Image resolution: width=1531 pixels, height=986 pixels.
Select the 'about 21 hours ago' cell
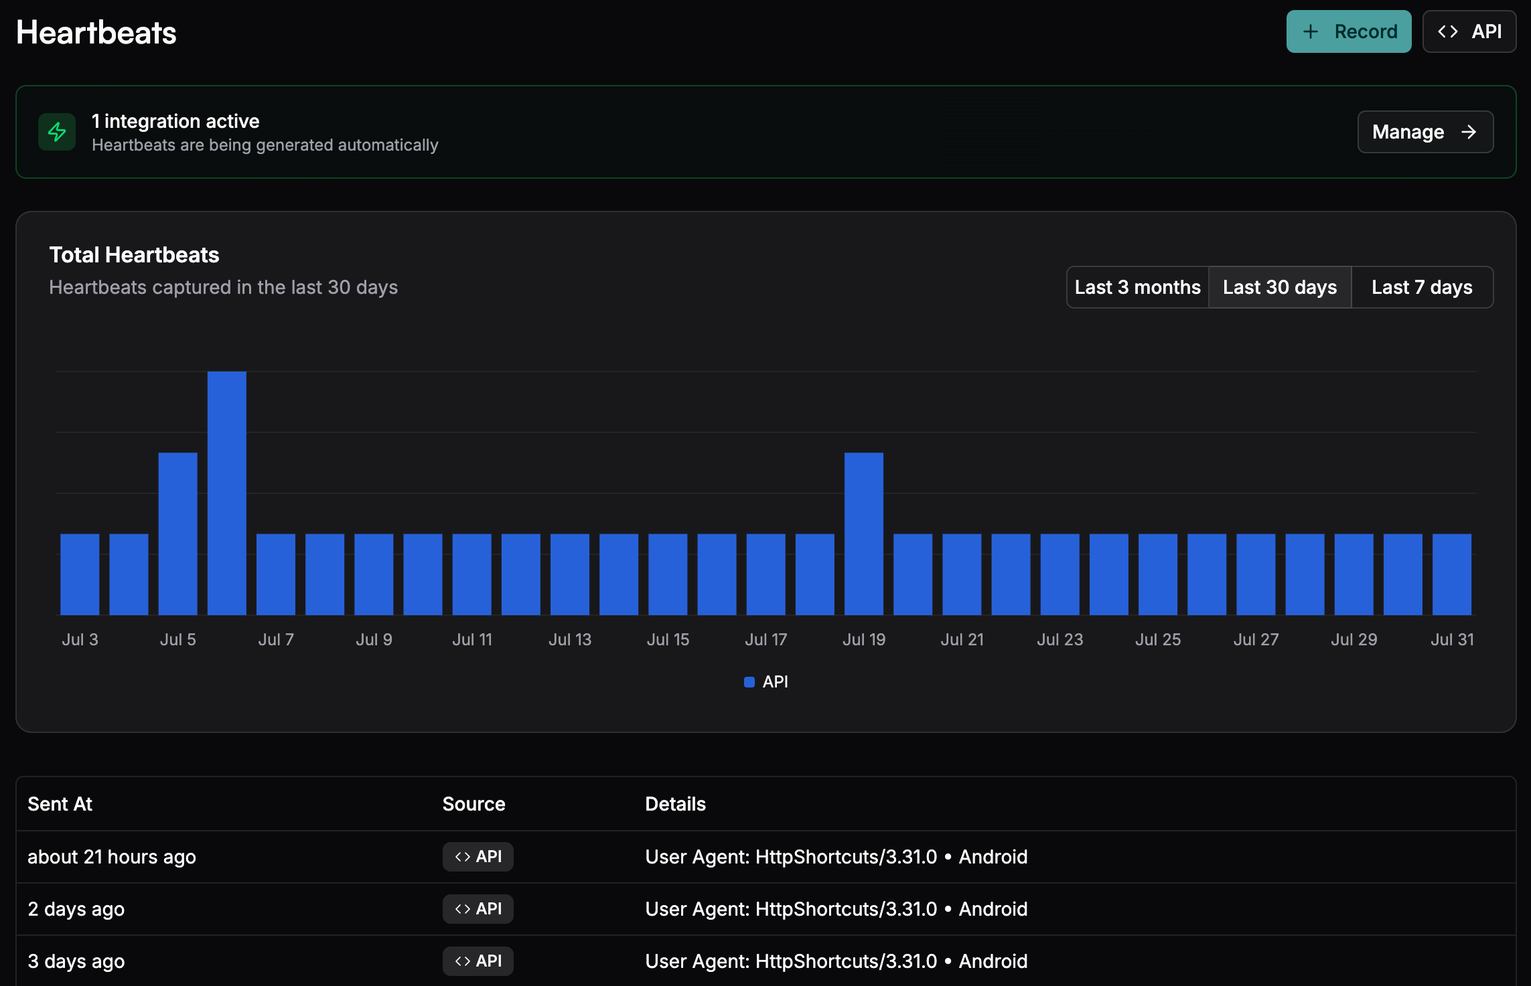(112, 857)
